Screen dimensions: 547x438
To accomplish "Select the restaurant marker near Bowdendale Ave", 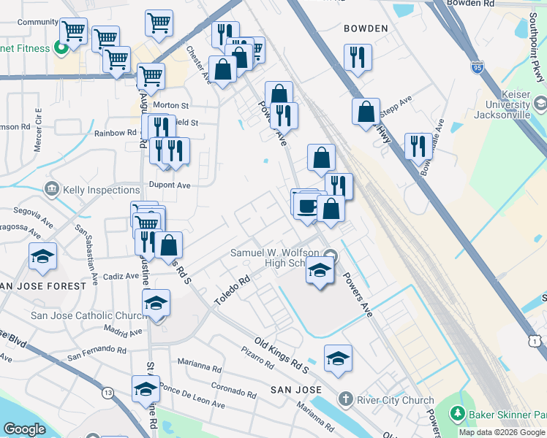I will [x=418, y=147].
